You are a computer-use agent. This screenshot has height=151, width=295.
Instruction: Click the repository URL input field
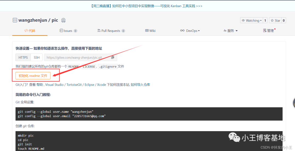click(x=77, y=58)
